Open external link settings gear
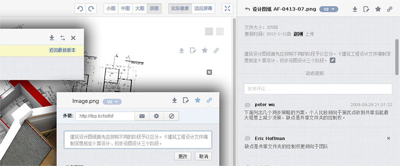 [156, 116]
